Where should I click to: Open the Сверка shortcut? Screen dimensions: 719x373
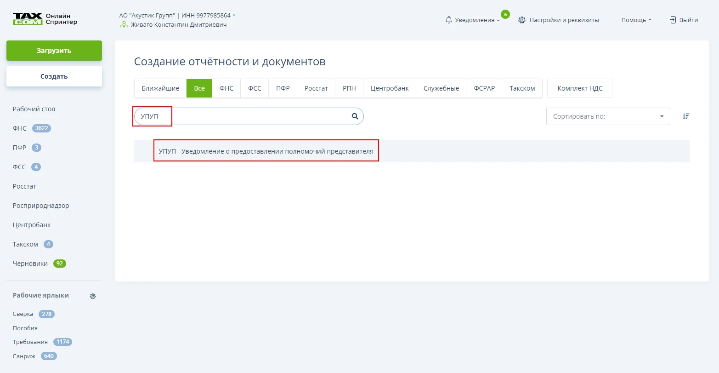point(23,314)
